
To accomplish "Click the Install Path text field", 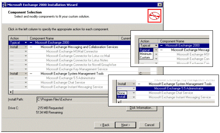I will [72, 99].
